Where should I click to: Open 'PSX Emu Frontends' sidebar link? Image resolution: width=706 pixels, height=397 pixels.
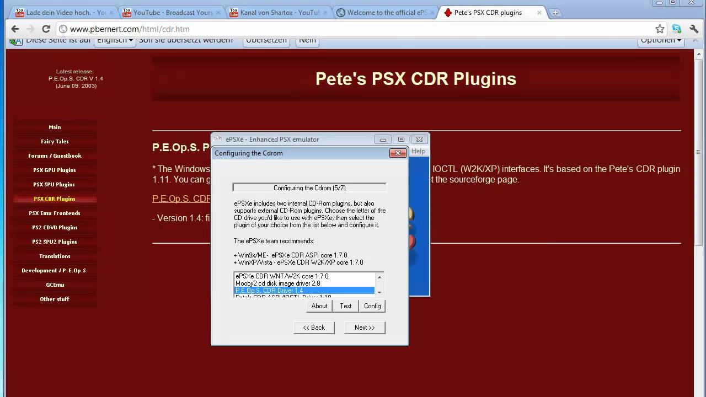coord(55,213)
